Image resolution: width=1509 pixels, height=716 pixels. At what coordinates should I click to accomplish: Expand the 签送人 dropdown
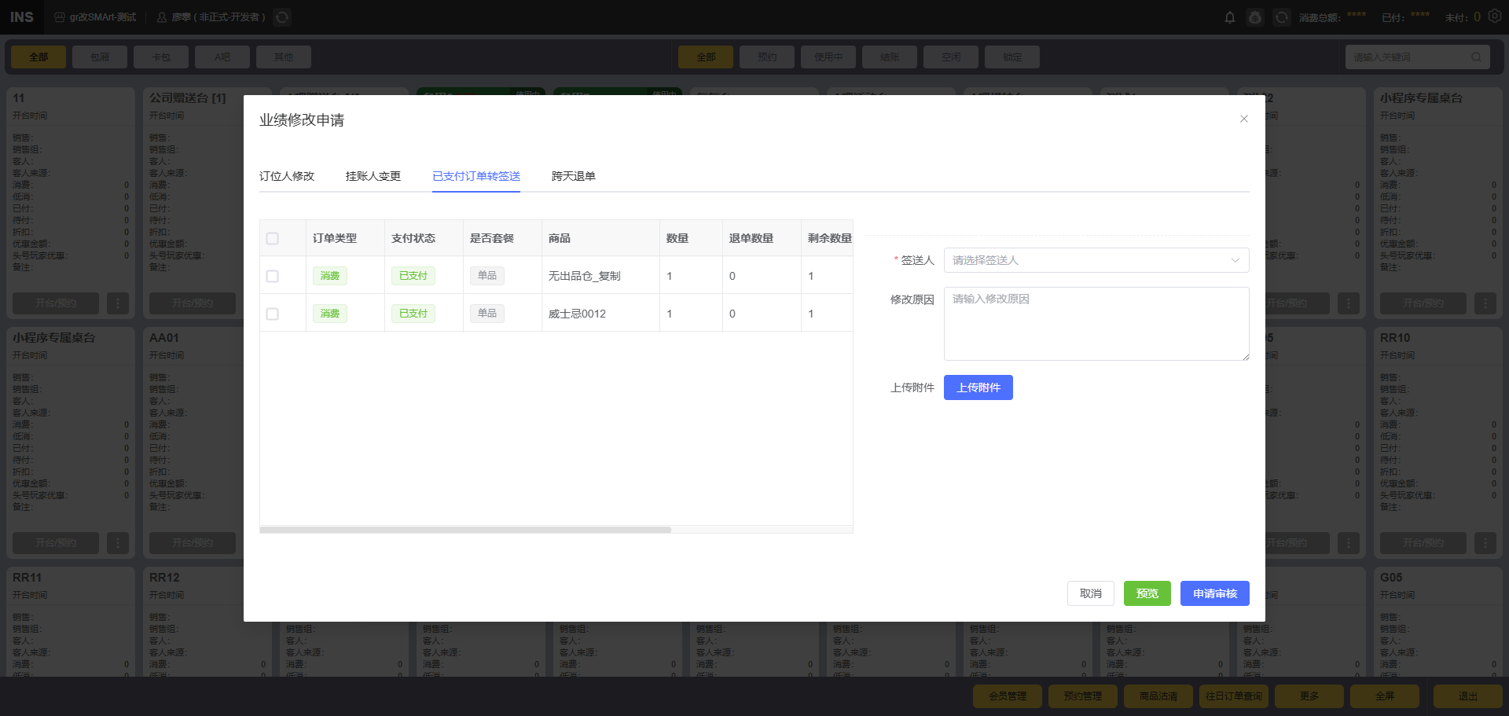point(1096,260)
